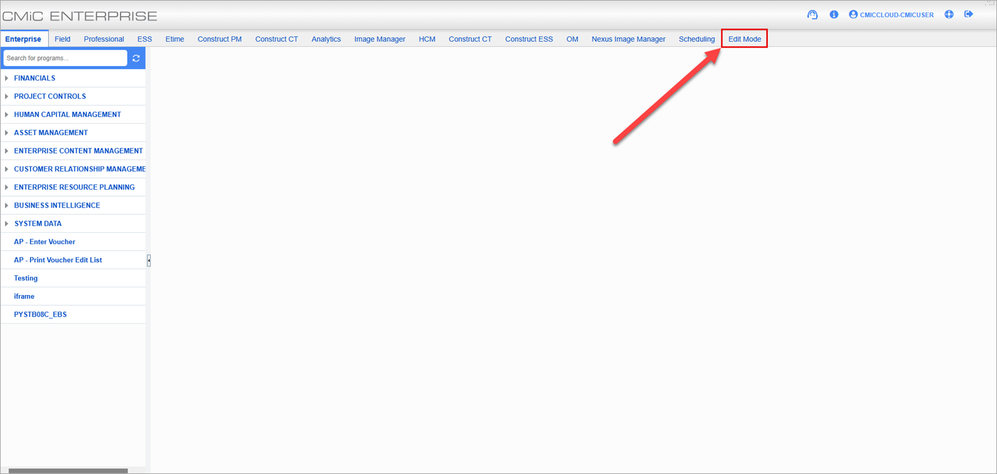
Task: Open the Image Manager tab
Action: 380,39
